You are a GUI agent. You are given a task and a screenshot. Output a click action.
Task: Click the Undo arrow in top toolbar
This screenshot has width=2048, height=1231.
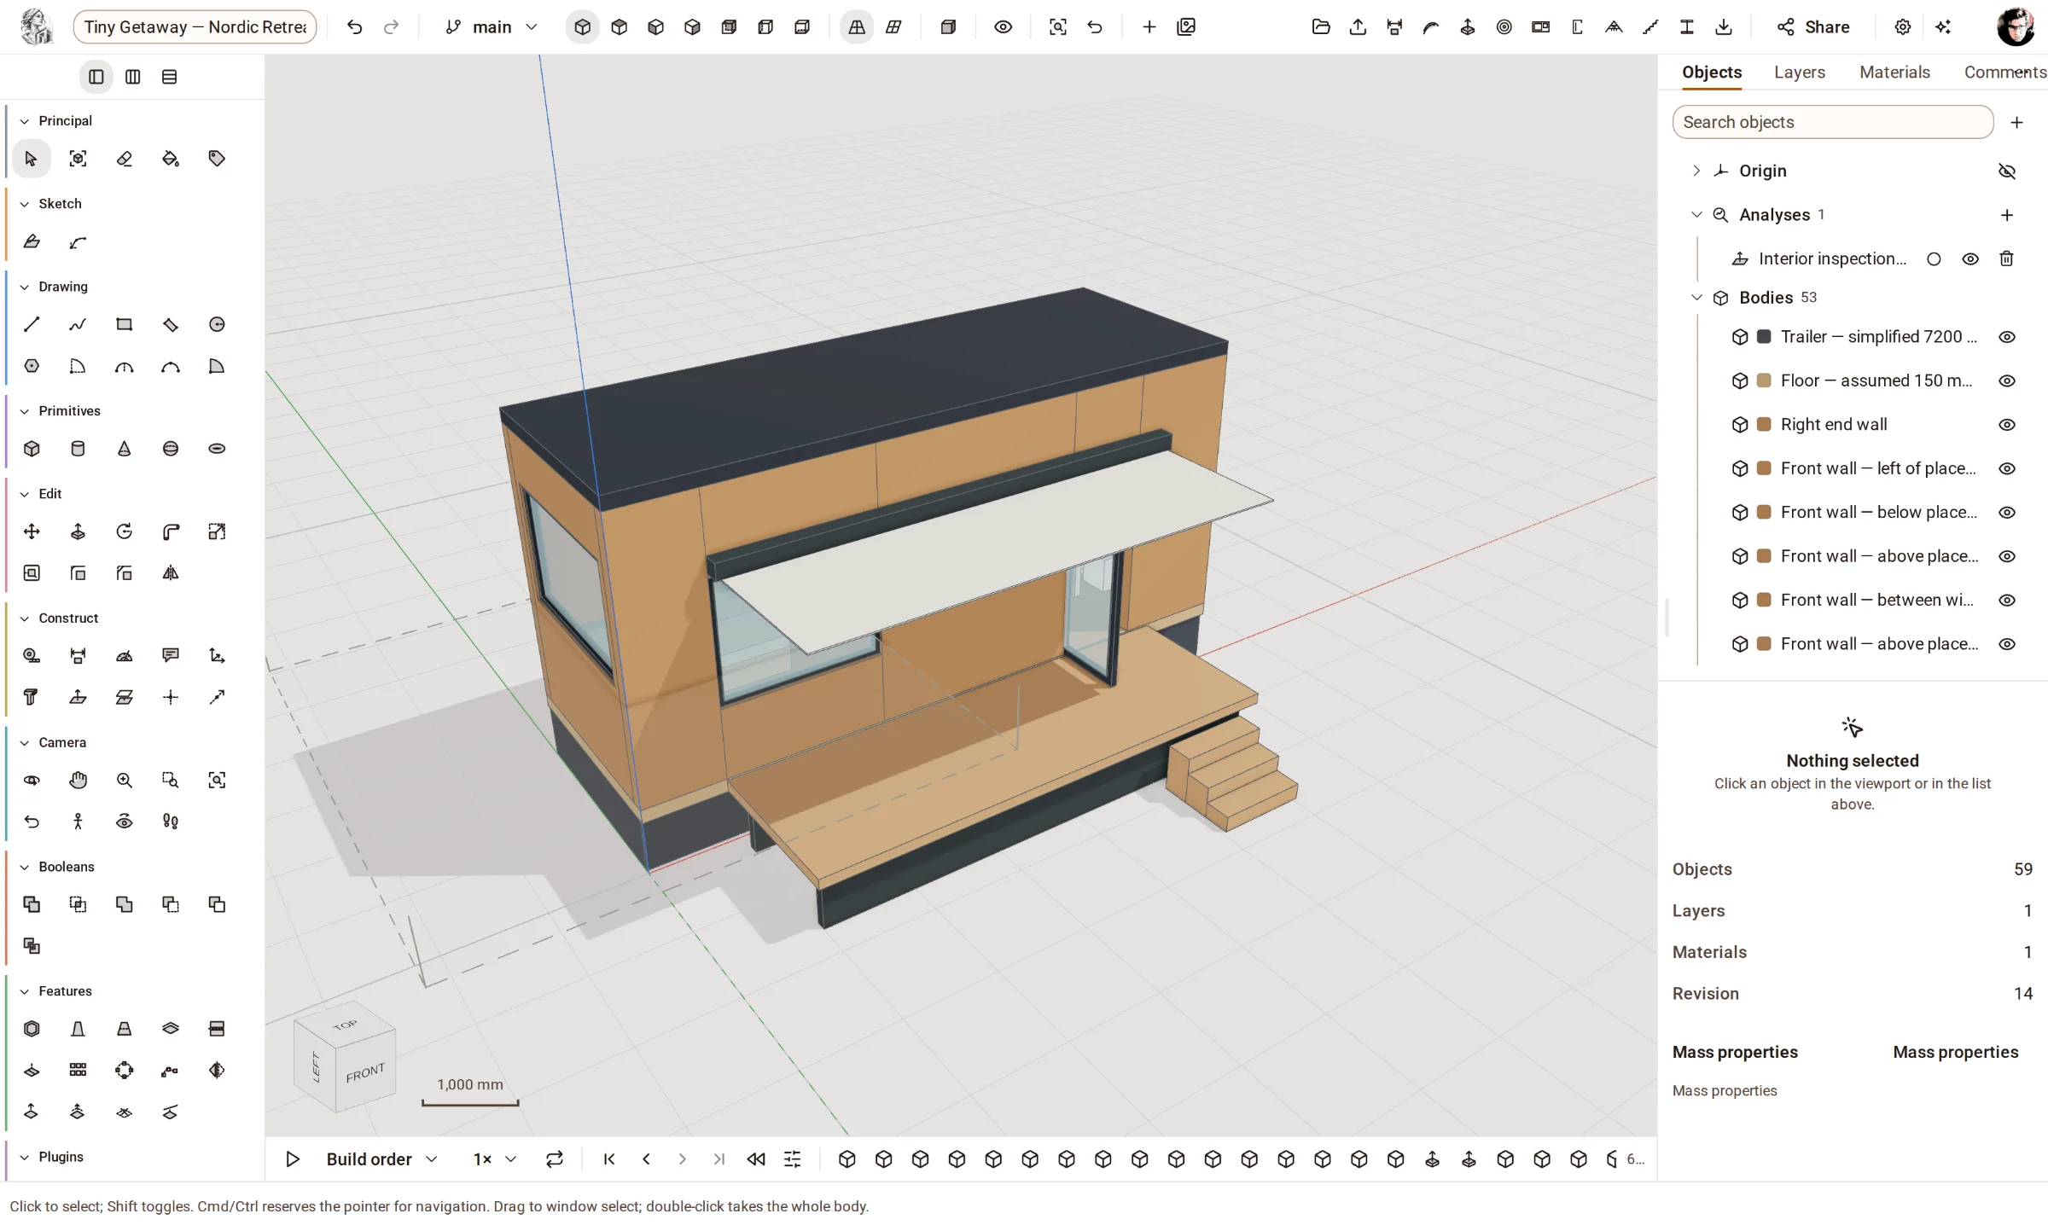(x=354, y=27)
